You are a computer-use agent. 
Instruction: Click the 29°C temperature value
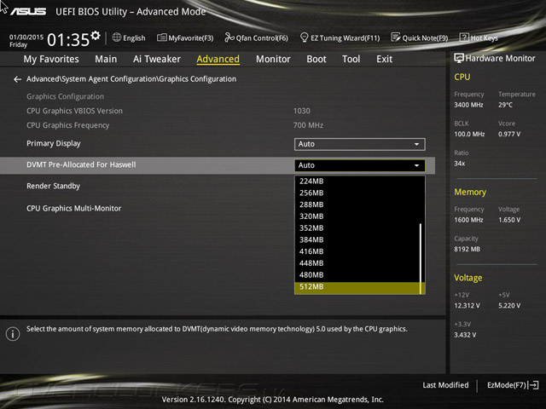click(x=505, y=105)
